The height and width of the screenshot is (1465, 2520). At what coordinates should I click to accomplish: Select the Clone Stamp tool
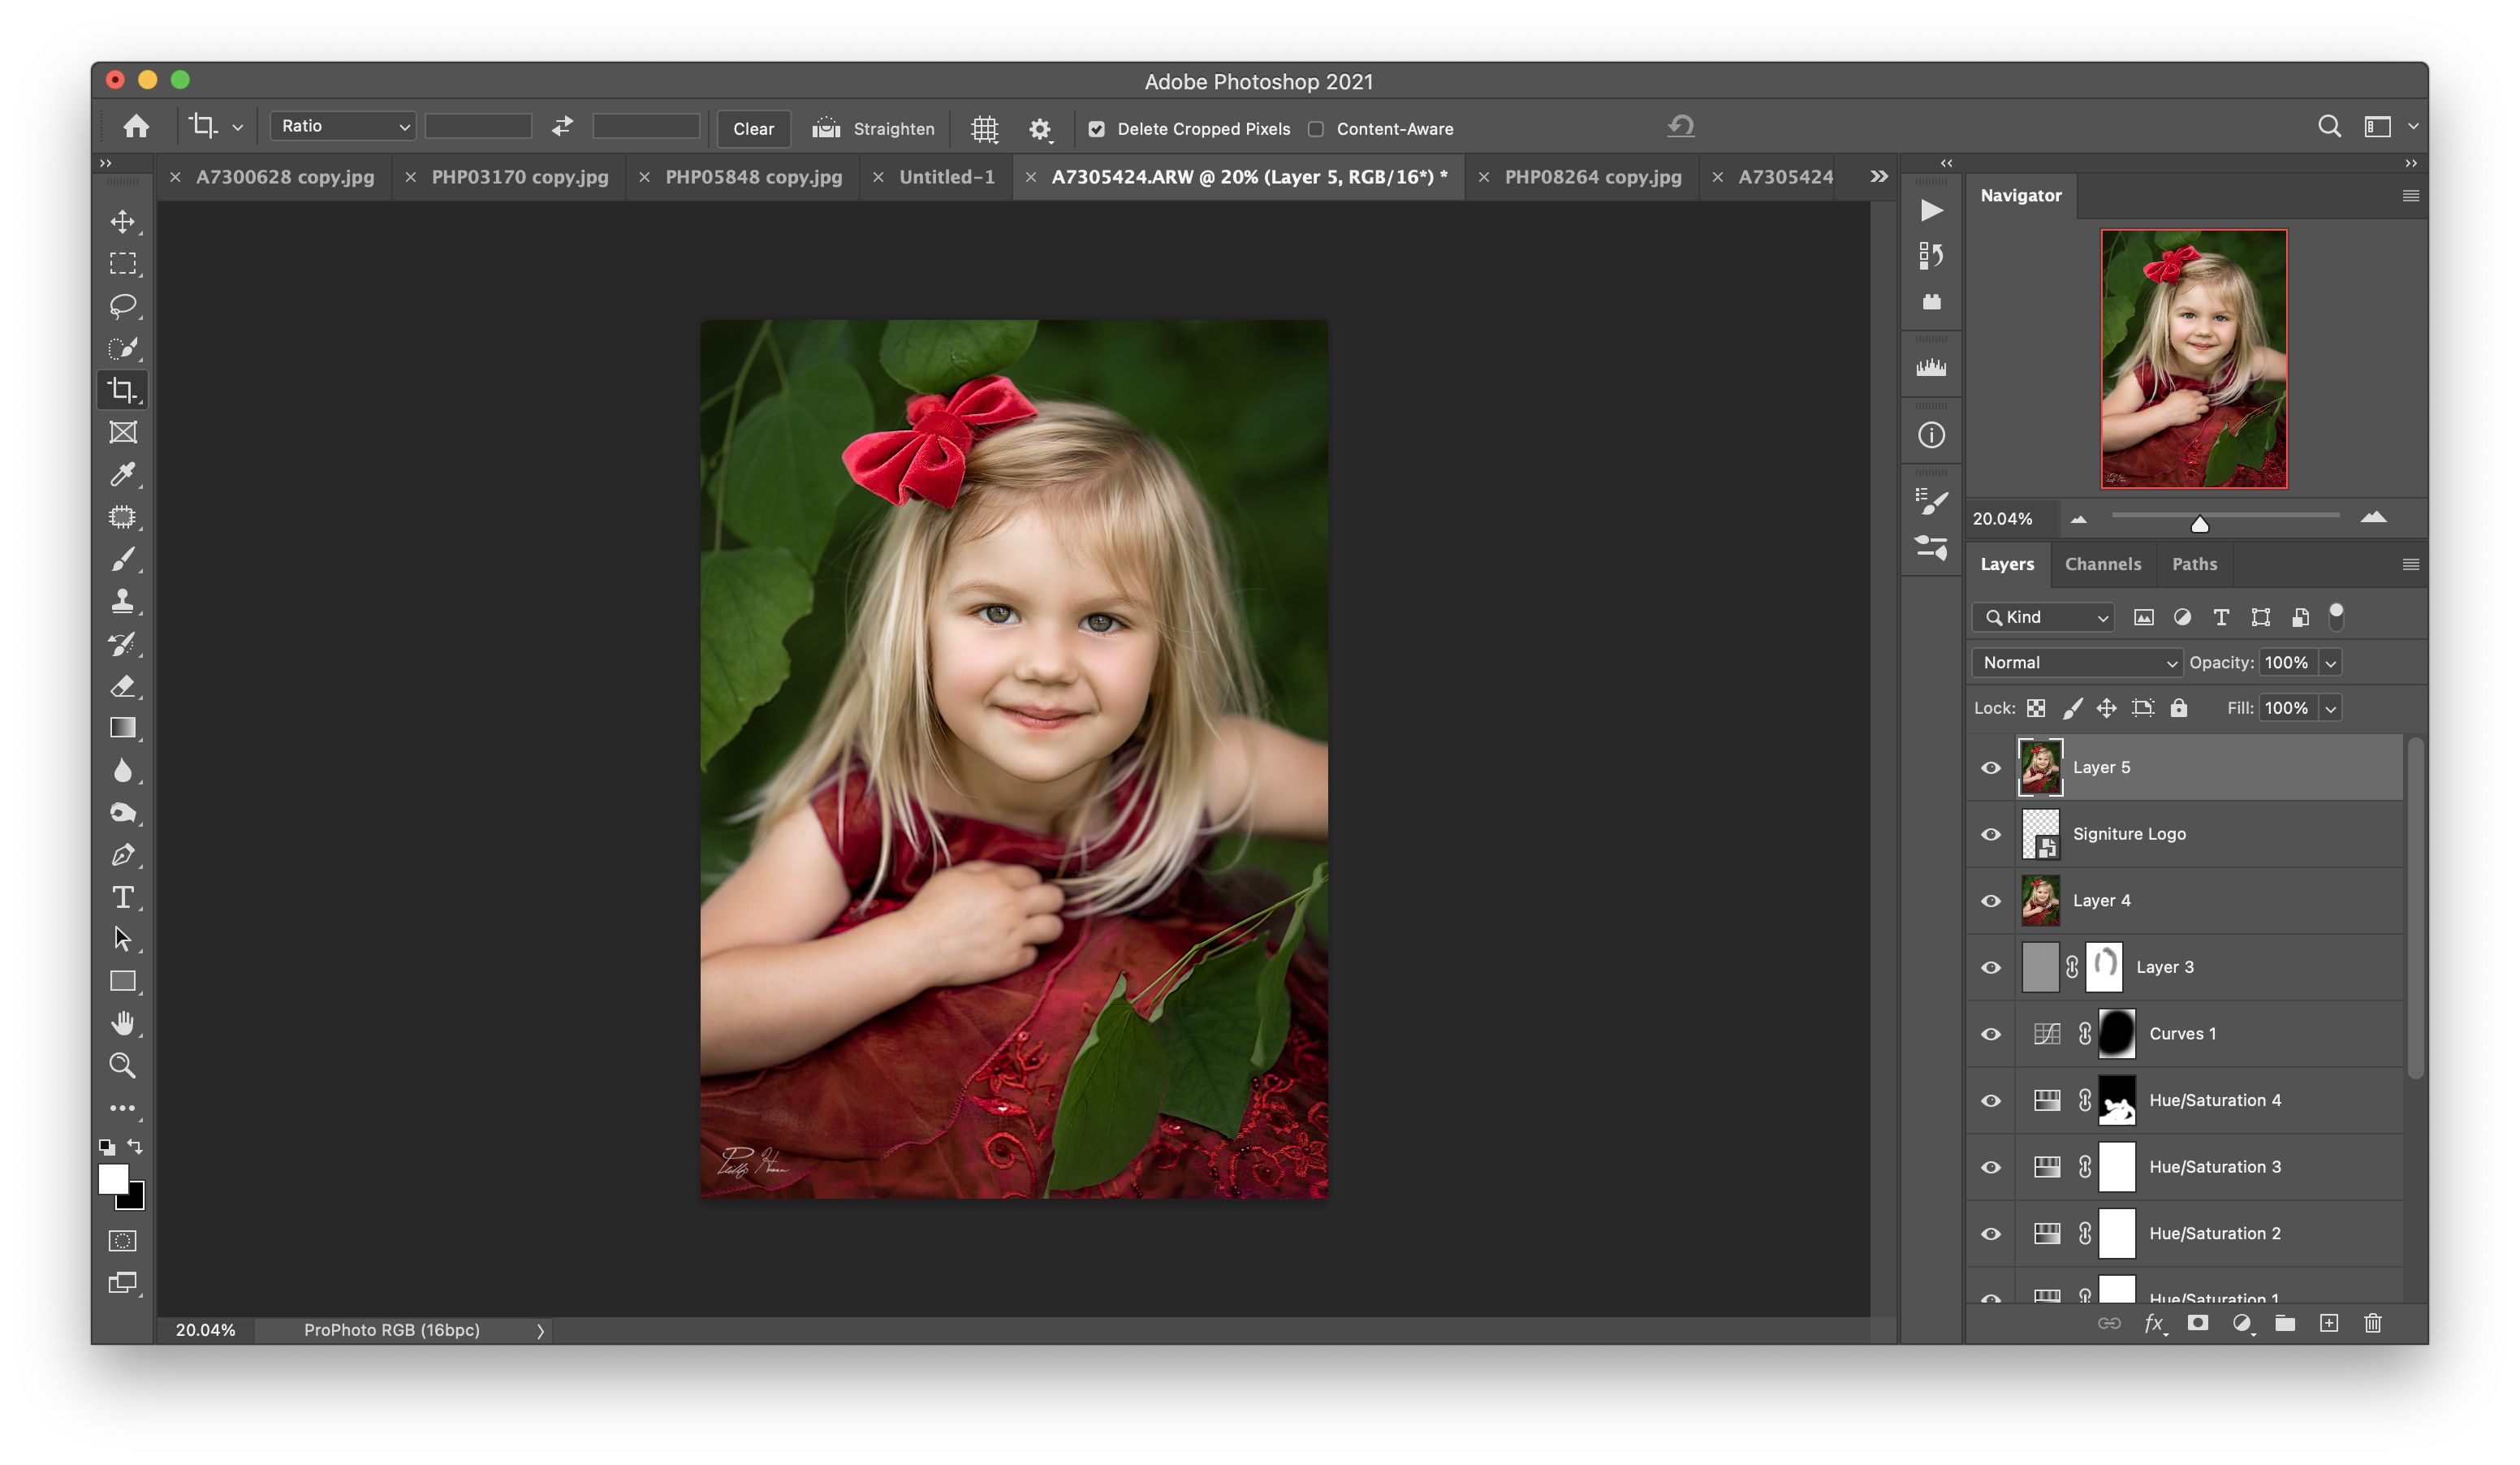click(123, 601)
